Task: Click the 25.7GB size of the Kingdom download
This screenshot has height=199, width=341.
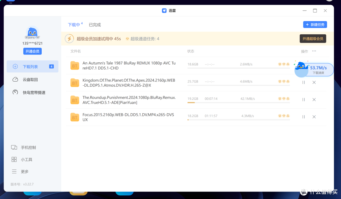Action: 193,82
